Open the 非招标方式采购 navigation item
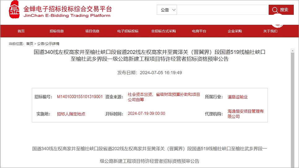 163,31
